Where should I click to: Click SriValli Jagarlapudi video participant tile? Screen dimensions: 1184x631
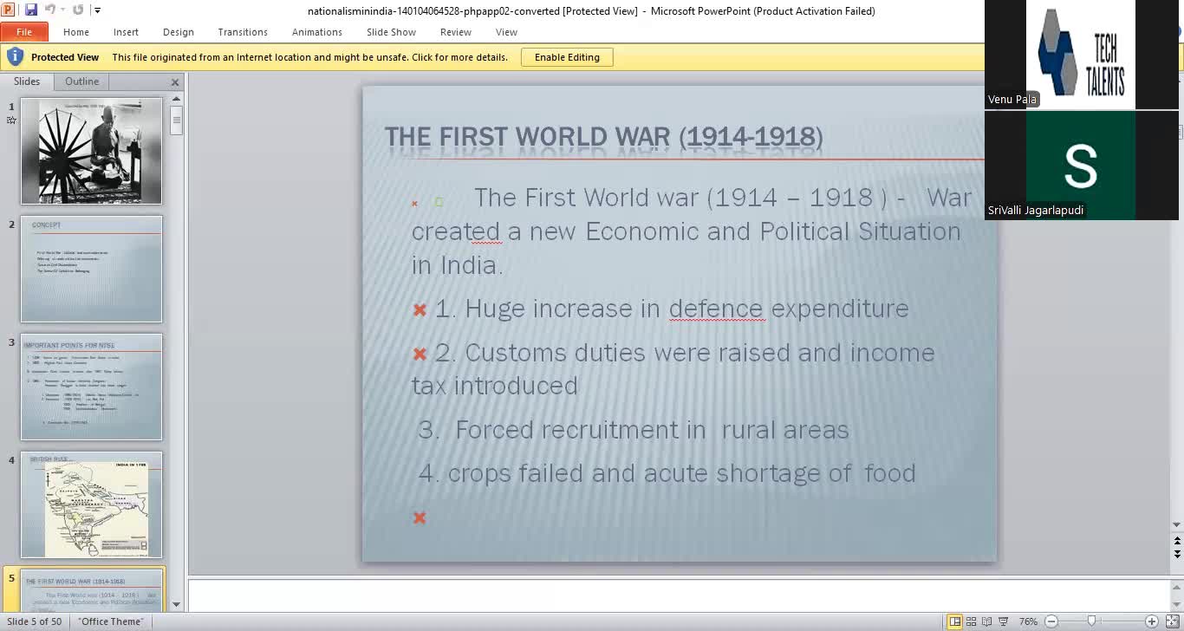1080,165
